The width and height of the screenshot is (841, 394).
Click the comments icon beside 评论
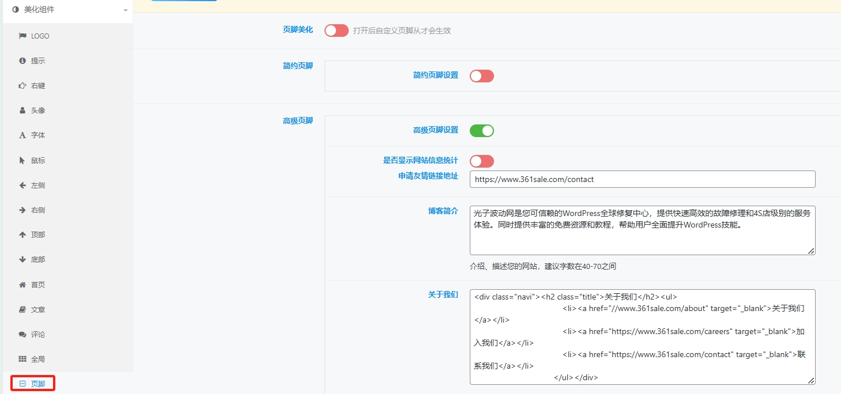(22, 334)
